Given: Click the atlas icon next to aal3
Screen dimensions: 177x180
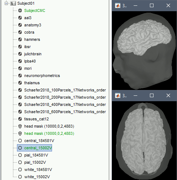Looking at the screenshot, I should pyautogui.click(x=20, y=18).
